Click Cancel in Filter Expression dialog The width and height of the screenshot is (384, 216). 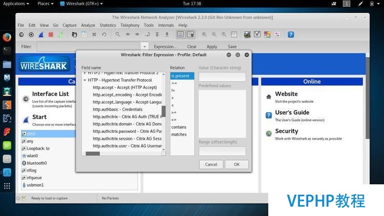(x=211, y=164)
